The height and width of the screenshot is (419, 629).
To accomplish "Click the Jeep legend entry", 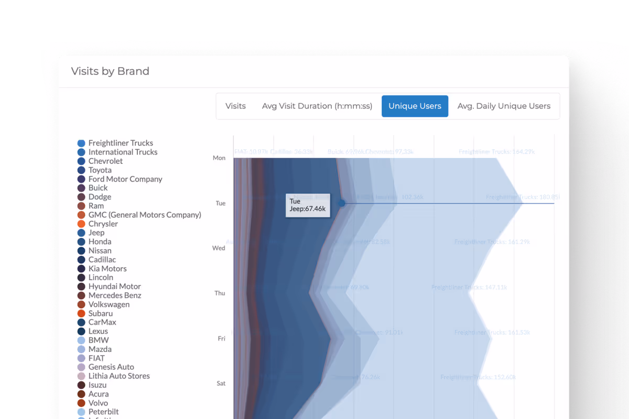I will pyautogui.click(x=91, y=233).
